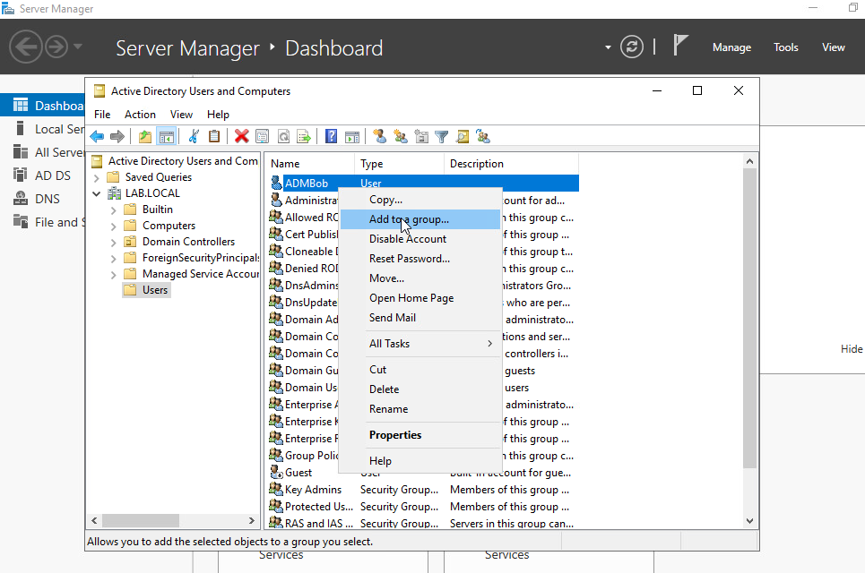Select Reset Password in the context menu
The image size is (865, 573).
coord(420,259)
